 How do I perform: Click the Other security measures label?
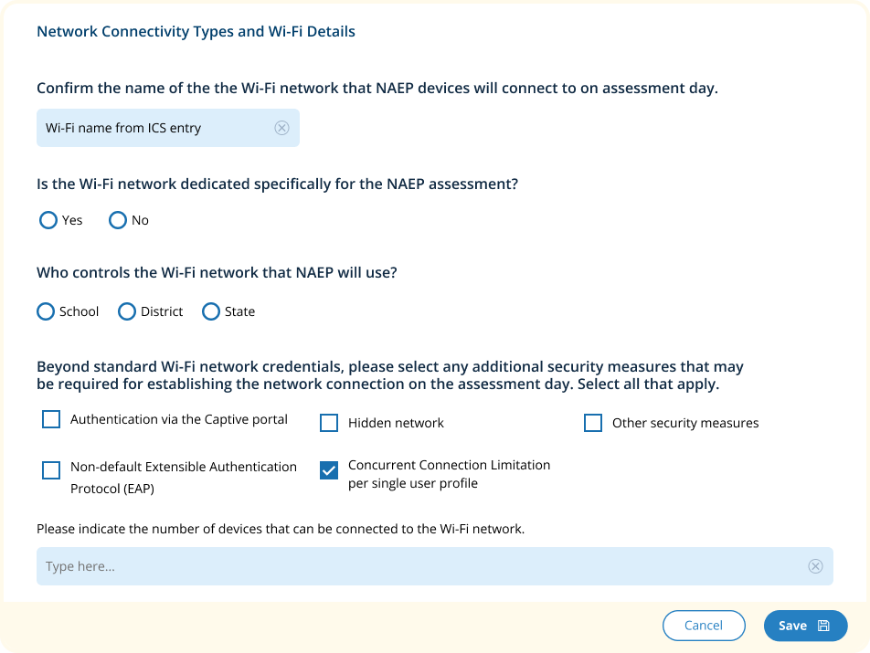pos(685,423)
